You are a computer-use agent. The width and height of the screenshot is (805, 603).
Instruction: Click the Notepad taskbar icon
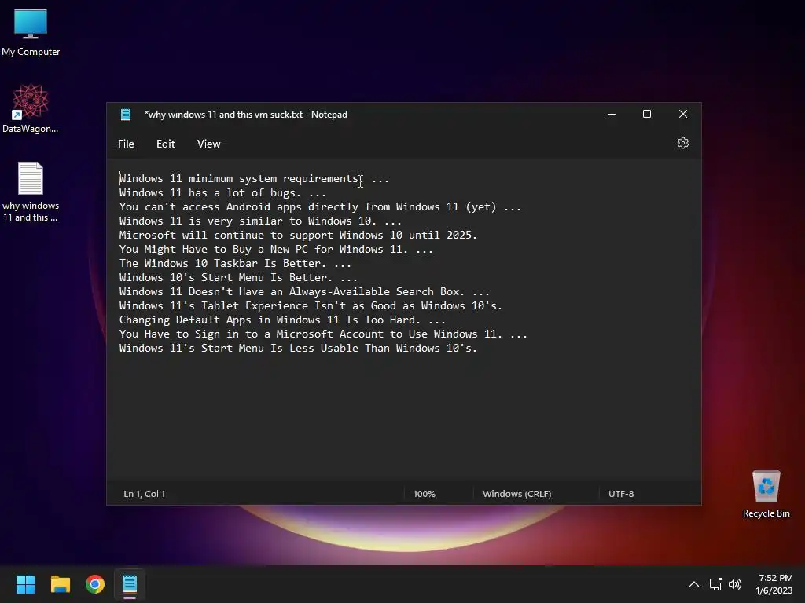click(130, 584)
